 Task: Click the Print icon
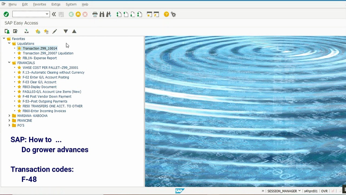(95, 14)
